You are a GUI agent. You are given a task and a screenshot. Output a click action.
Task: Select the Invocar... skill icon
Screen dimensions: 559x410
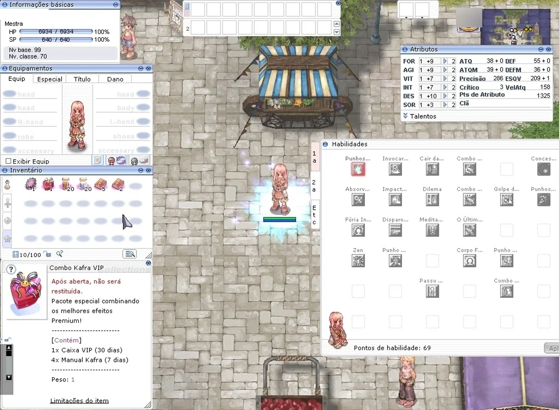(395, 169)
